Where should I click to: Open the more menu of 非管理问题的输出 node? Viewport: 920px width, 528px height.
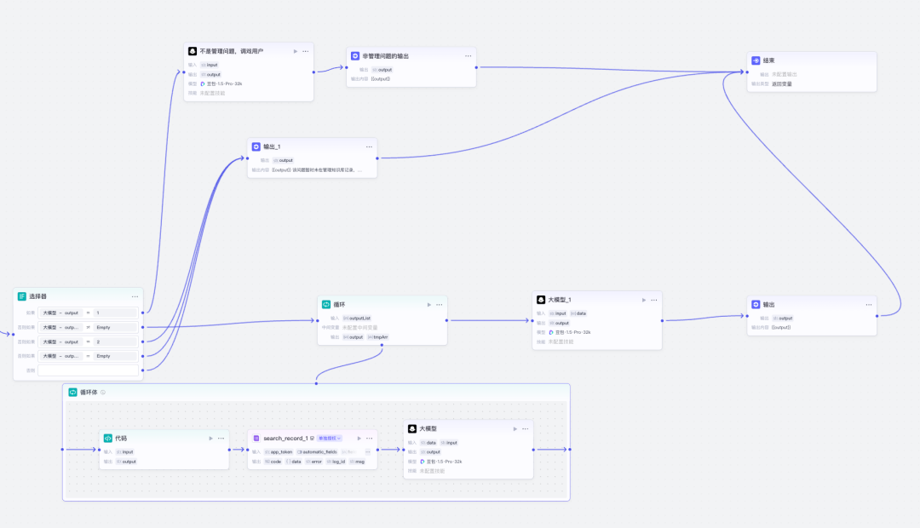coord(469,55)
